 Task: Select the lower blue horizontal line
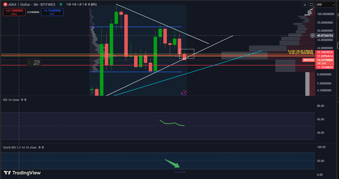pos(136,72)
